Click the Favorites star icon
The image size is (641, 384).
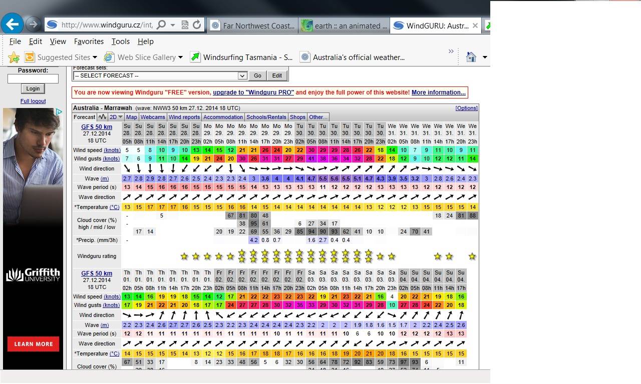[x=14, y=57]
